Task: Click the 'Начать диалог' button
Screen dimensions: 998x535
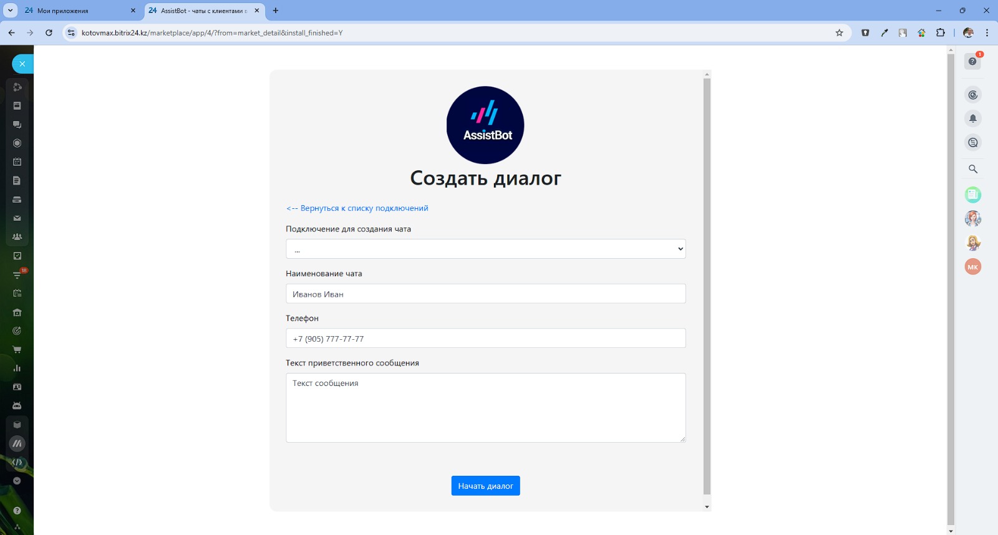Action: point(486,486)
